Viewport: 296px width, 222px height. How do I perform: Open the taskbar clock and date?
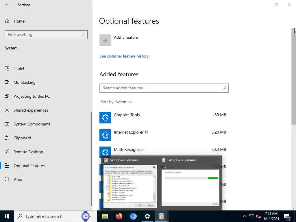[271, 216]
